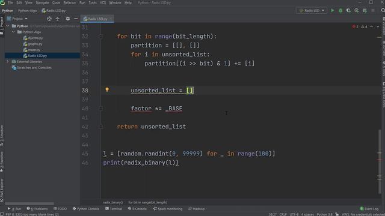Image resolution: width=385 pixels, height=216 pixels.
Task: Click the profiler run icon
Action: coord(357,11)
